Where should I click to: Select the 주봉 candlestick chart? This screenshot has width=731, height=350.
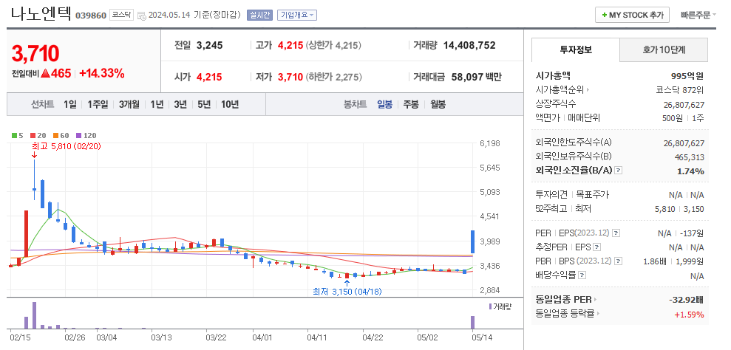pyautogui.click(x=411, y=104)
